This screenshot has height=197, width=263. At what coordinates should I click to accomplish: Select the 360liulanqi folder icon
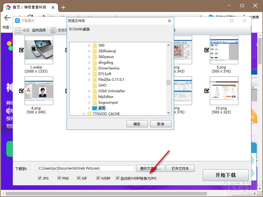point(95,51)
